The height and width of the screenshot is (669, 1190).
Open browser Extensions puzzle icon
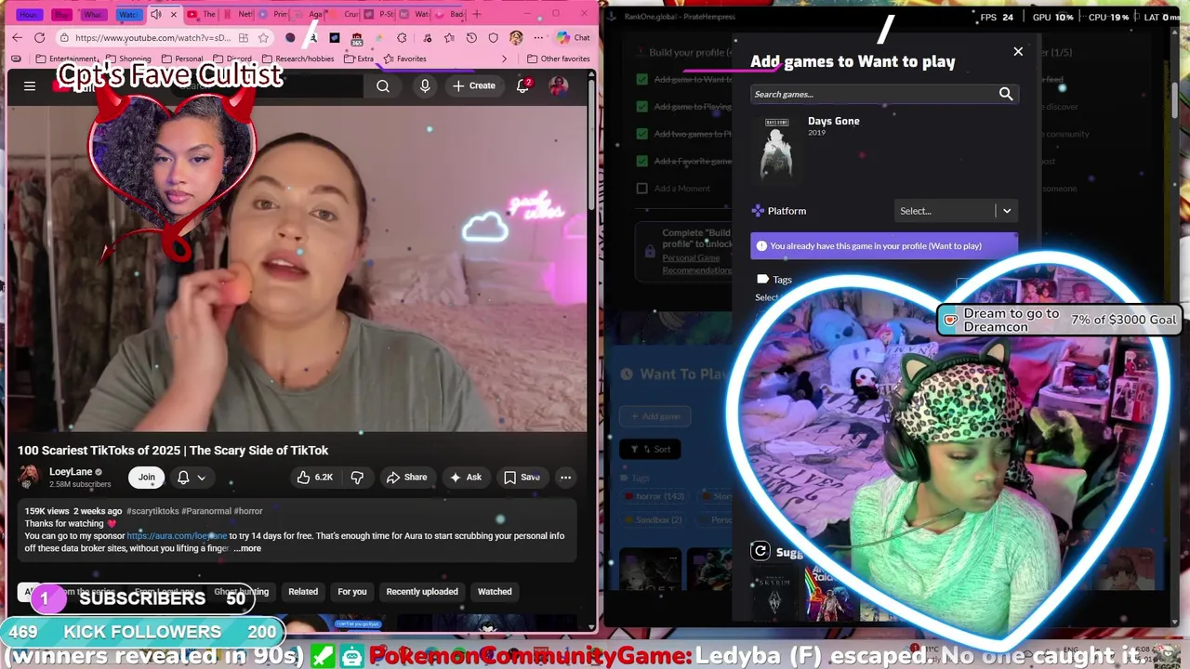click(402, 37)
